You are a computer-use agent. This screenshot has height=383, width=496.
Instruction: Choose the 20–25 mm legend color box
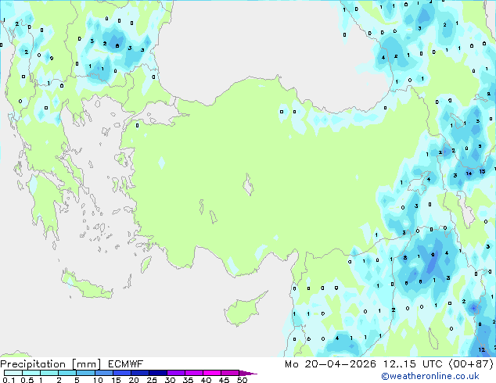coord(139,373)
